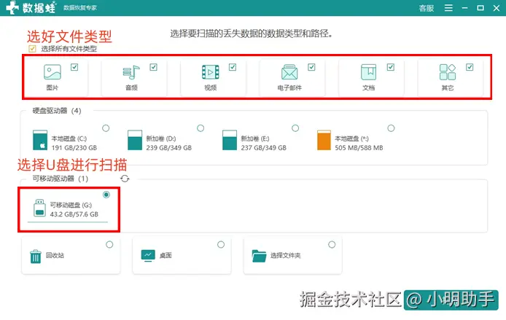Uncheck the 图片 checkbox
This screenshot has height=320, width=506.
74,67
